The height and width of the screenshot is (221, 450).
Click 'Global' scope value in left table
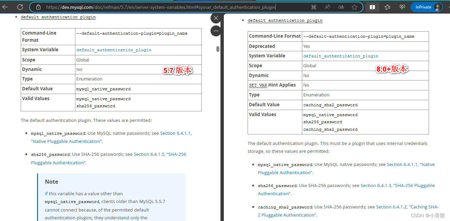pyautogui.click(x=83, y=60)
